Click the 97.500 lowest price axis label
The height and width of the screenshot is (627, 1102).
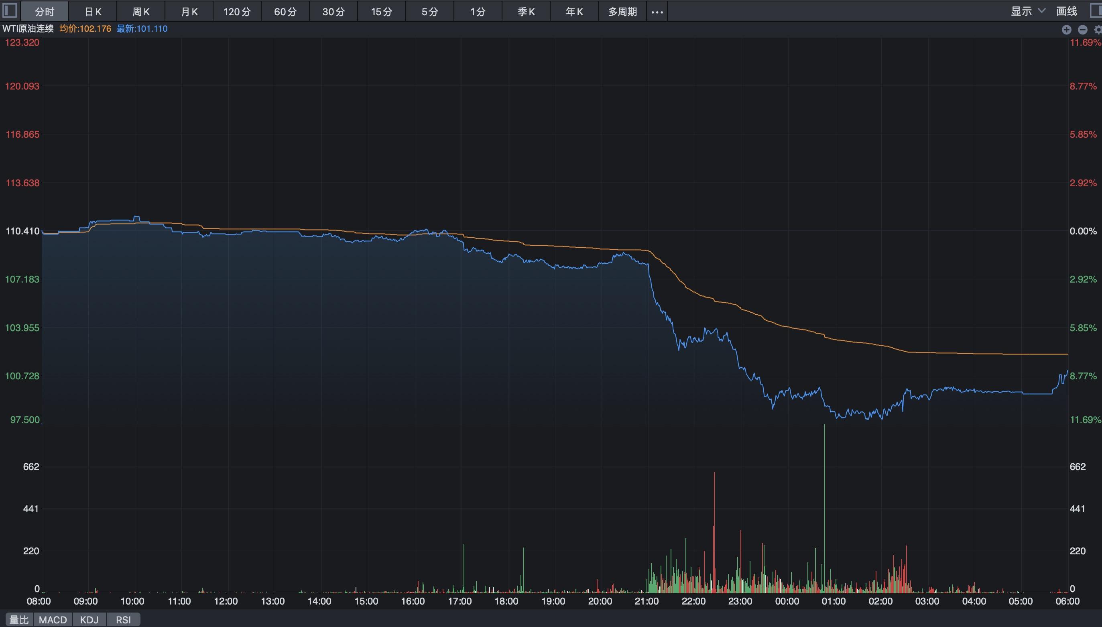[25, 420]
